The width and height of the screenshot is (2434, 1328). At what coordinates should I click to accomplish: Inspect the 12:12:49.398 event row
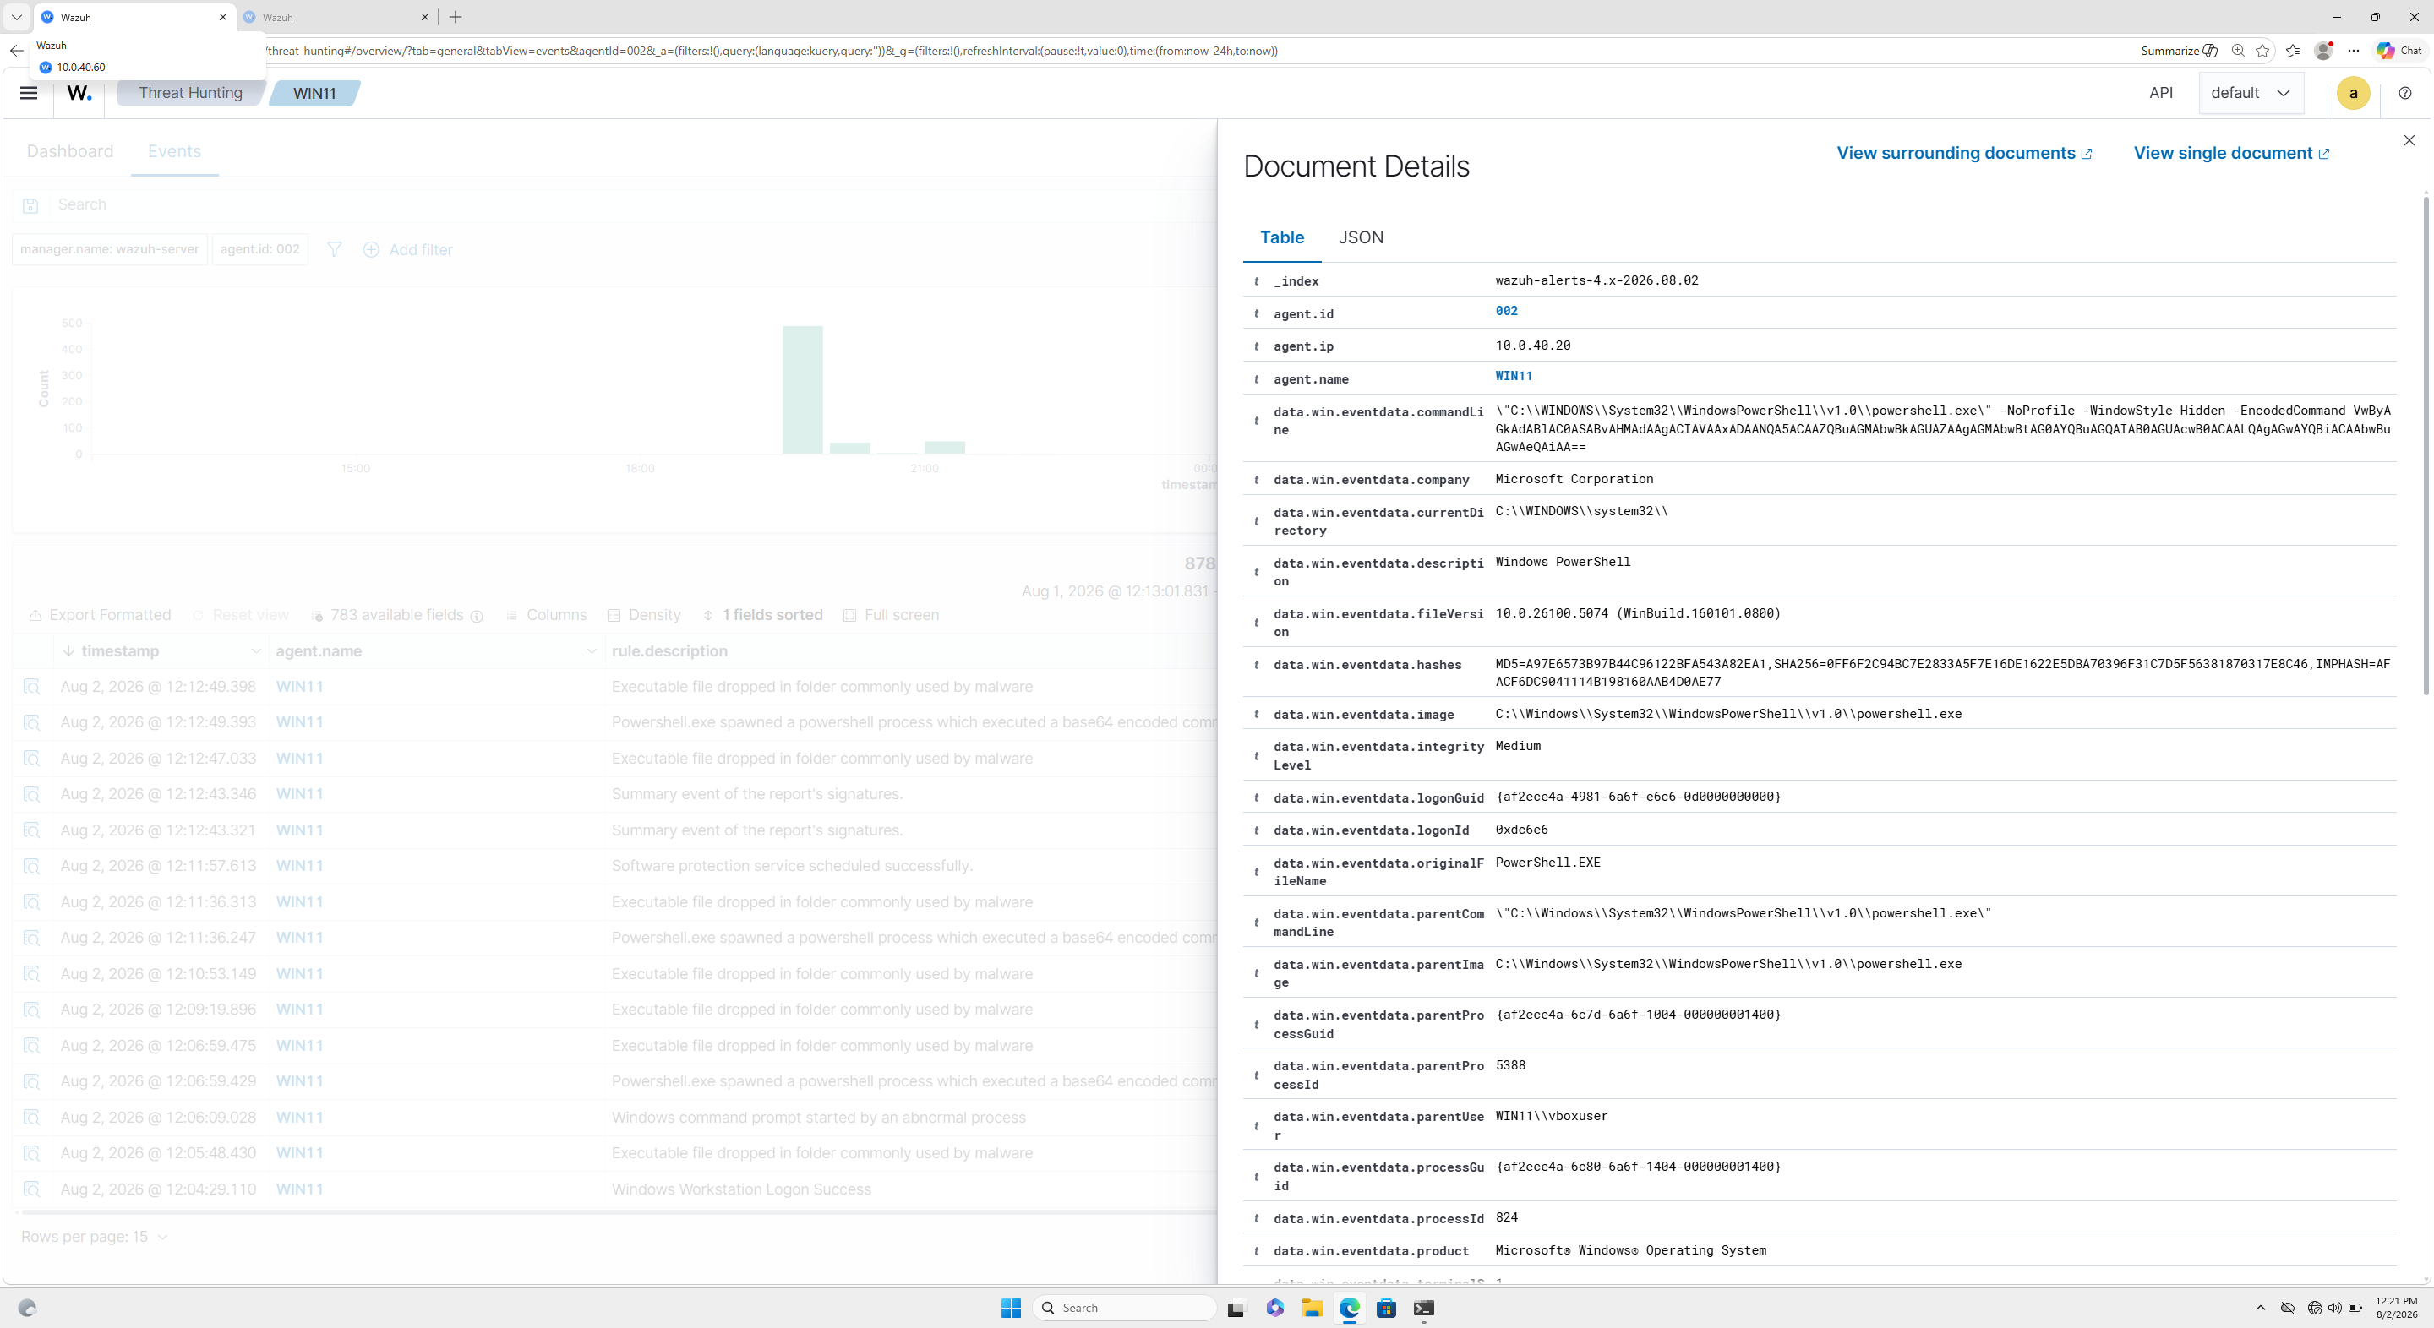32,687
